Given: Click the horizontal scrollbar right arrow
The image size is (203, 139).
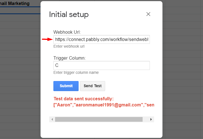Looking at the screenshot, I should click(x=151, y=120).
